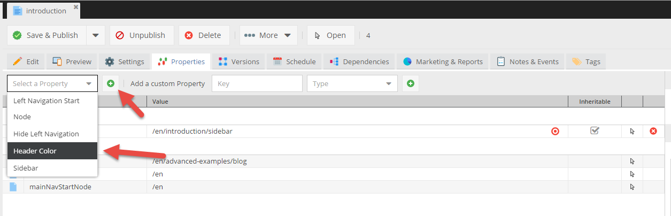Screen dimensions: 671x216
Task: Toggle Inheritable checkbox for sidebar property
Action: 595,130
